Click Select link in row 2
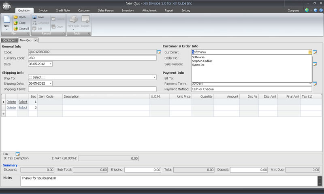The width and height of the screenshot is (324, 194). point(23,108)
